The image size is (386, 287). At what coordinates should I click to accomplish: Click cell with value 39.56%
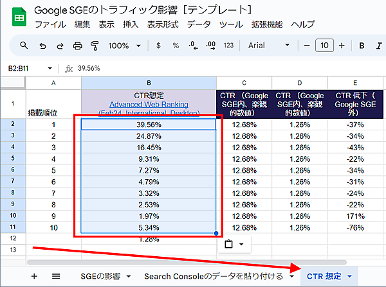[149, 125]
